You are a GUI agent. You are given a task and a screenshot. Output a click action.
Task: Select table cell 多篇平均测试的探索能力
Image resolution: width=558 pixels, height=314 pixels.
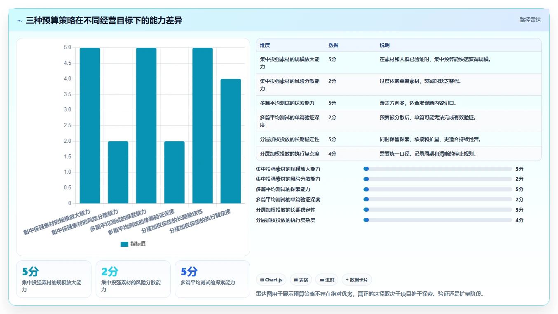(x=290, y=103)
